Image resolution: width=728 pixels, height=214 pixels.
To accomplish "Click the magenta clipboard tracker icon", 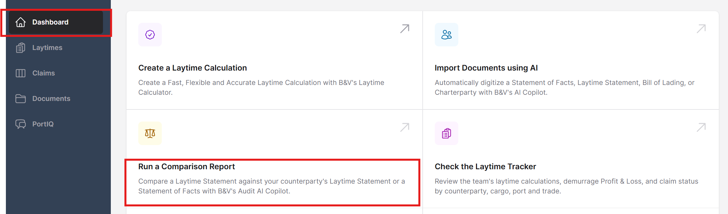I will [446, 133].
